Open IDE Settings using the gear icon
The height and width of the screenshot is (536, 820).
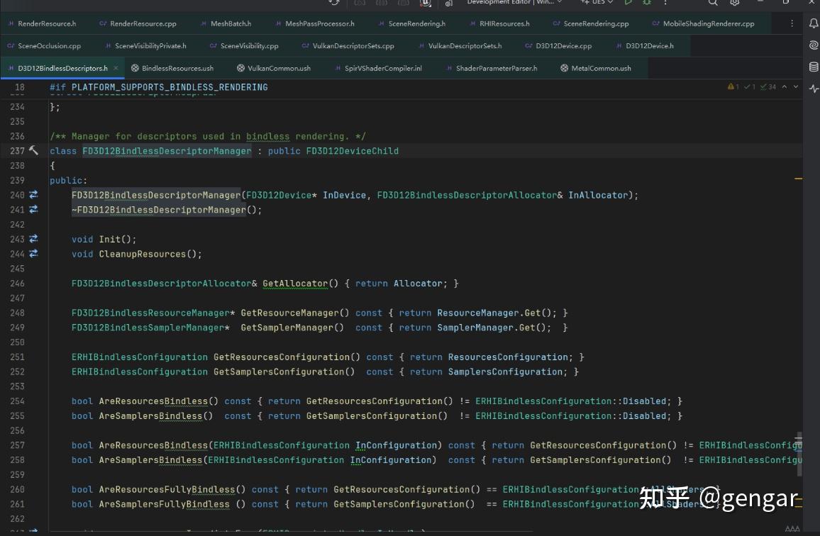733,4
